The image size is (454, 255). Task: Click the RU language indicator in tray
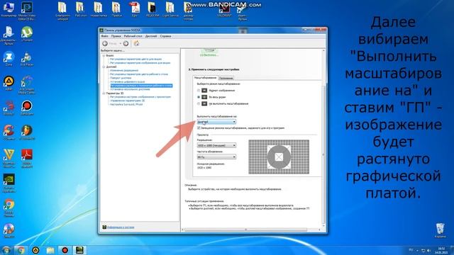[x=411, y=250]
